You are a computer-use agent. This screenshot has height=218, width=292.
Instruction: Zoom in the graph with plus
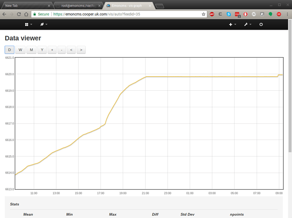(x=52, y=50)
